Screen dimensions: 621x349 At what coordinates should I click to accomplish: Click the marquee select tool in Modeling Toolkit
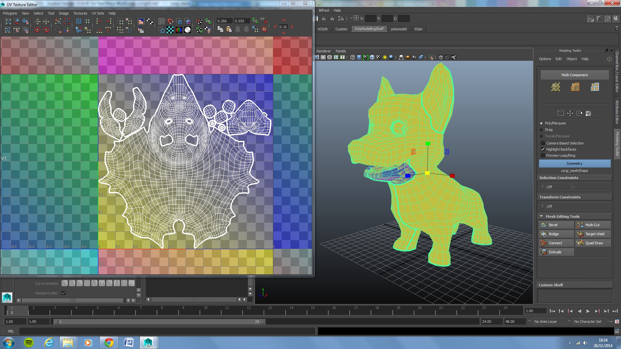coord(561,113)
